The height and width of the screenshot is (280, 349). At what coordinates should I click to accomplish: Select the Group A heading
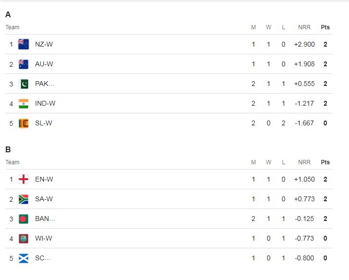[x=8, y=15]
